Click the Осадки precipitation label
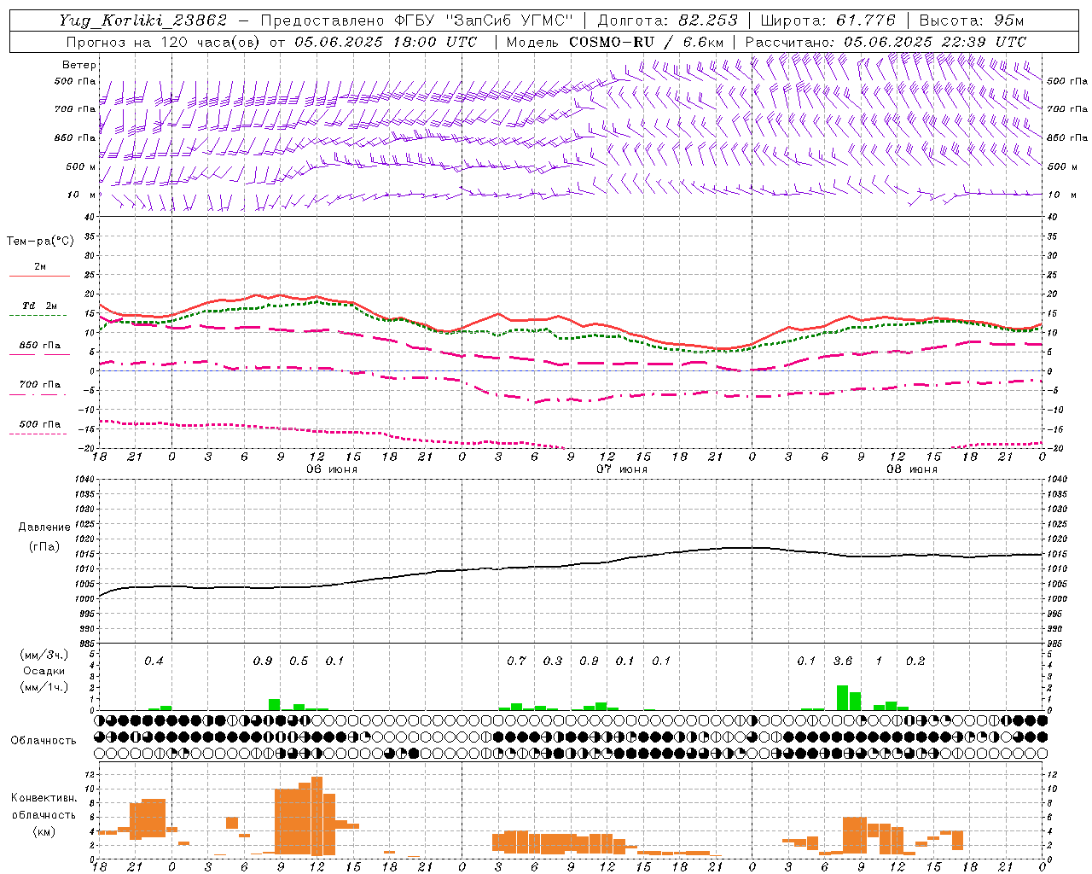This screenshot has height=874, width=1092. tap(44, 671)
